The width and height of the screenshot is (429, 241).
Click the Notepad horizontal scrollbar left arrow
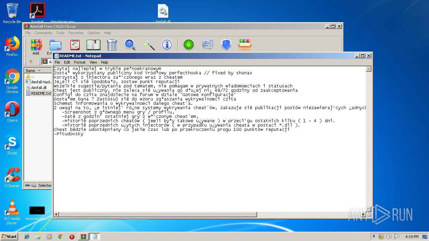(x=56, y=214)
